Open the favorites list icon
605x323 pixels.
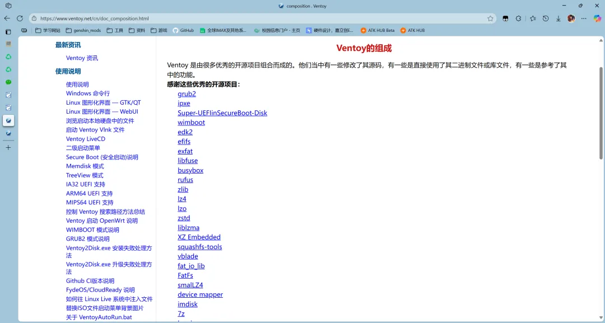coord(533,18)
